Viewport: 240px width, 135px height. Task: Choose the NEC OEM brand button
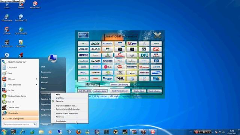pyautogui.click(x=83, y=72)
